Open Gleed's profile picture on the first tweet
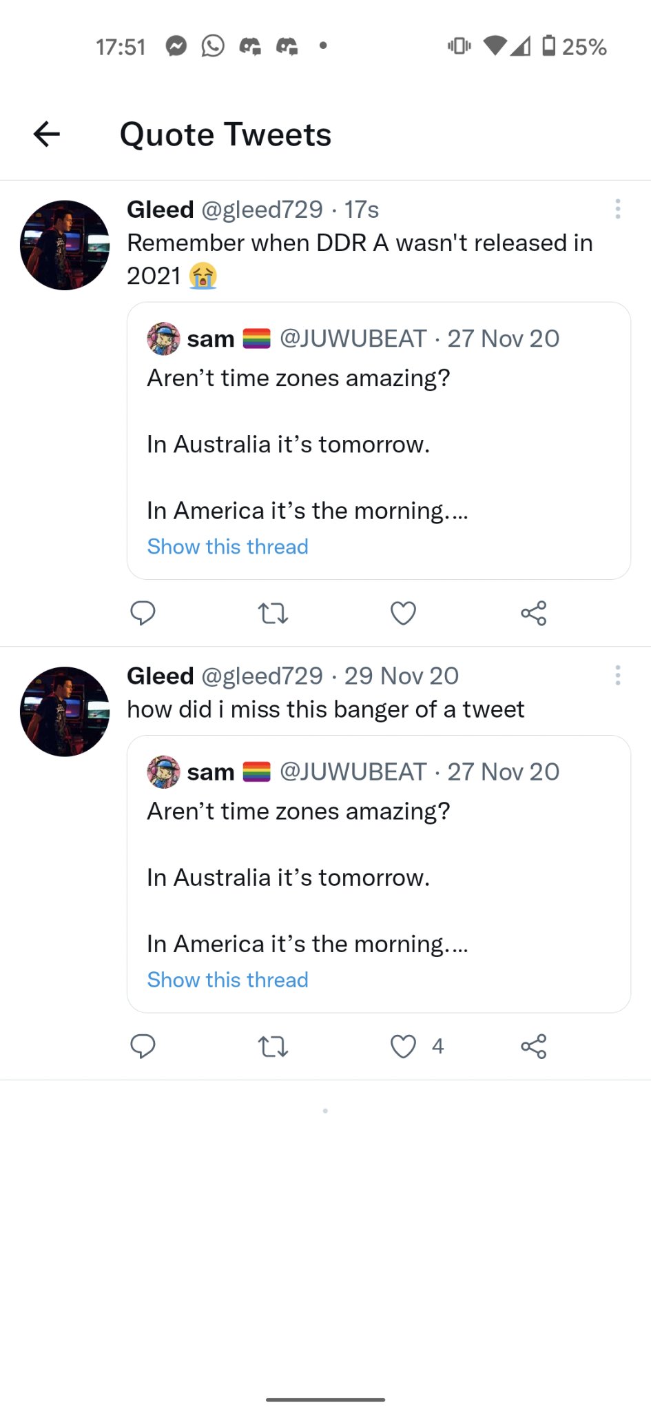Screen dimensions: 651x1412 pyautogui.click(x=65, y=245)
